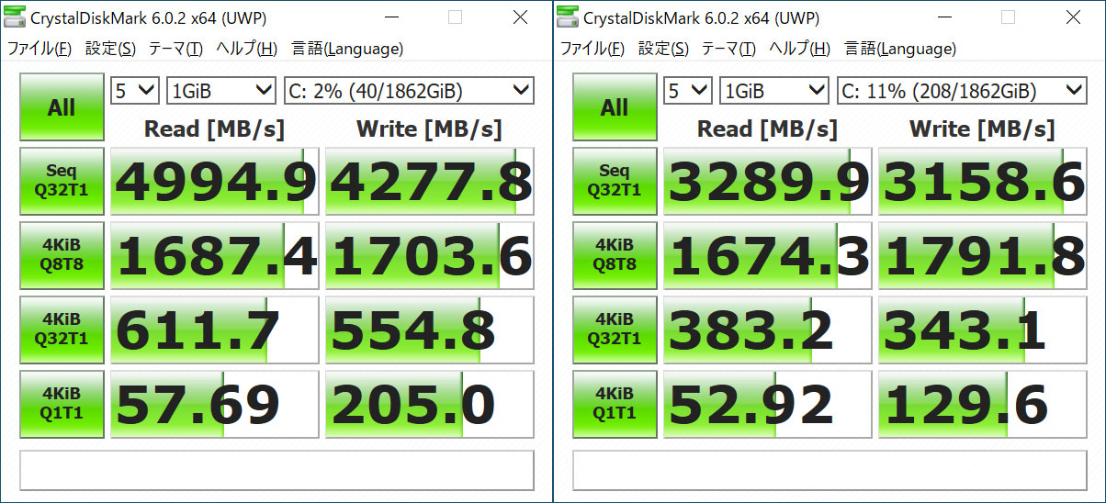Click Write [MB/s] header in left window

[x=429, y=129]
